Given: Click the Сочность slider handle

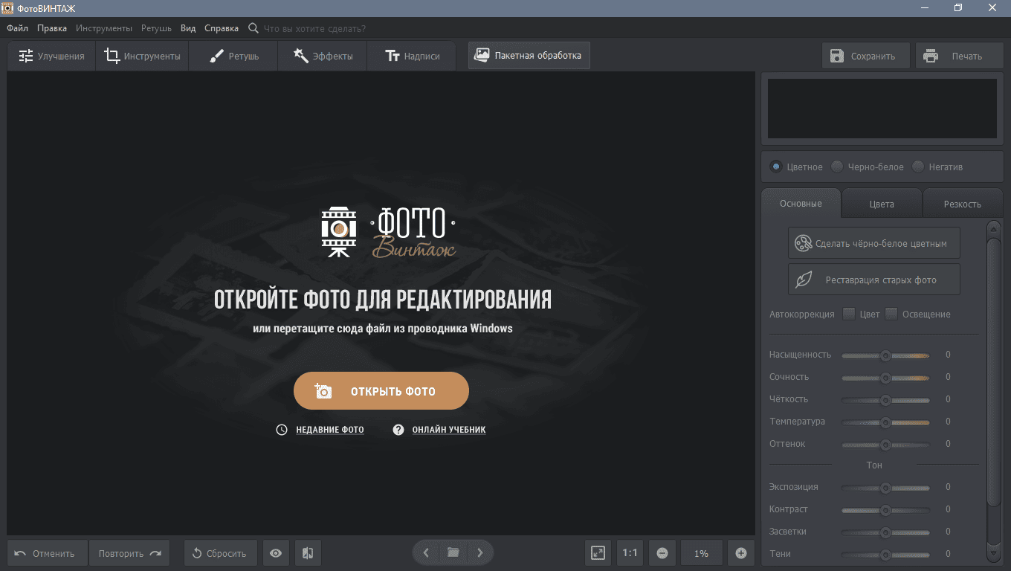Looking at the screenshot, I should click(x=885, y=378).
